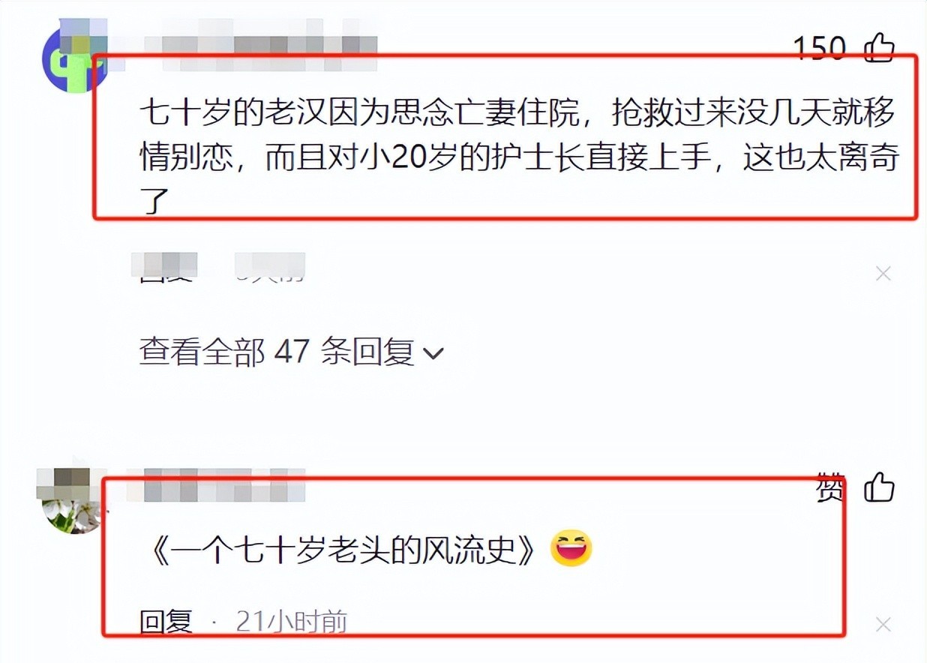
Task: Click blurred timestamp under first comment
Action: point(270,268)
